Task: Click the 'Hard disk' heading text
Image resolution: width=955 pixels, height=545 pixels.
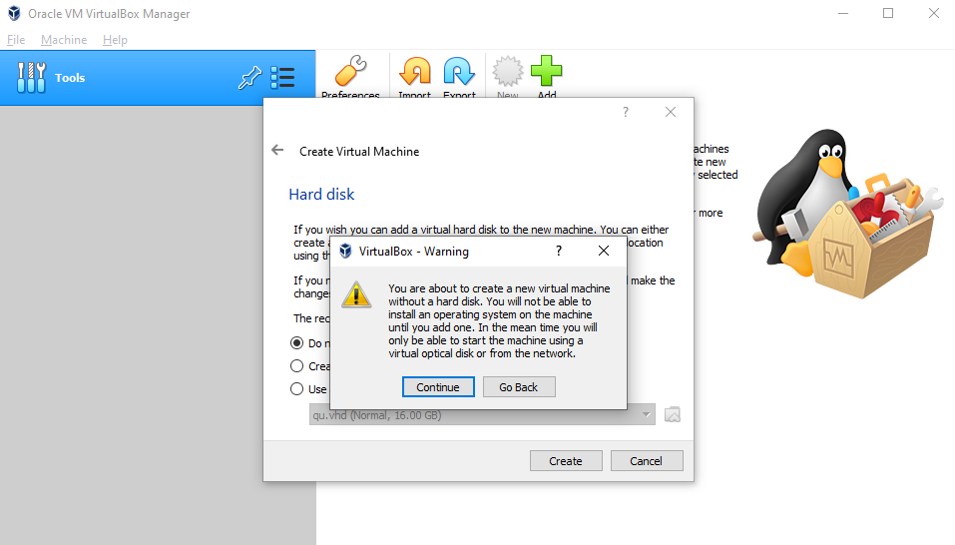Action: (321, 195)
